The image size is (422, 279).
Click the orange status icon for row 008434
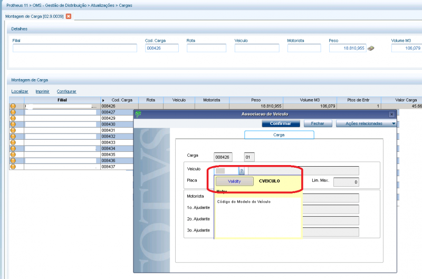click(13, 149)
